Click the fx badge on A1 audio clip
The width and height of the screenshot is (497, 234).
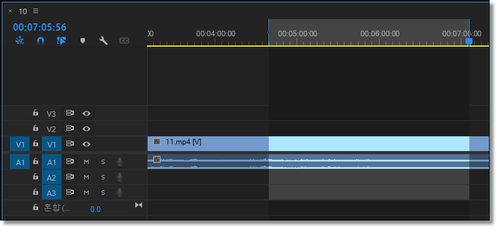pos(157,159)
